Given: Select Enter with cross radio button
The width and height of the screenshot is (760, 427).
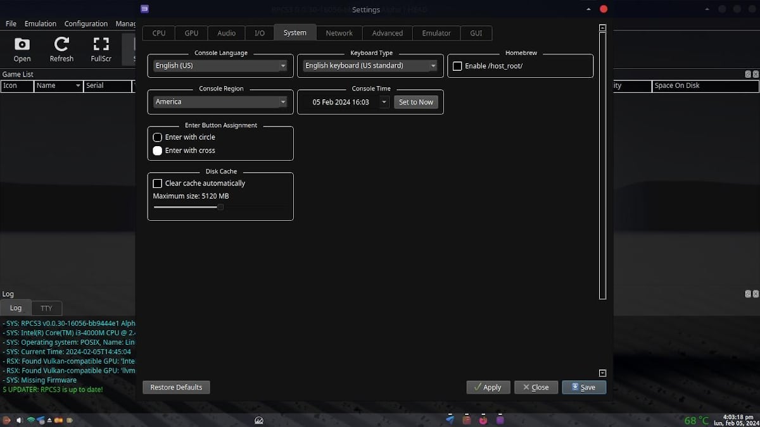Looking at the screenshot, I should tap(158, 151).
